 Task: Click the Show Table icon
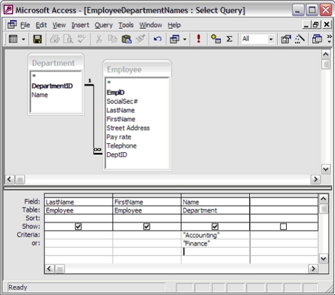coord(215,39)
